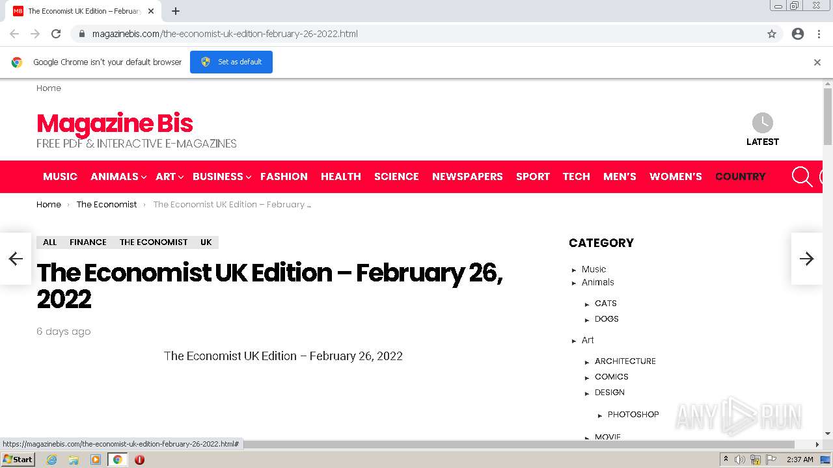
Task: Open the MEN'S menu item
Action: click(620, 177)
